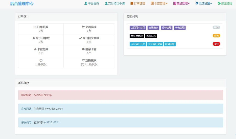Click the grid icon beside 订单总数
Image resolution: width=236 pixels, height=139 pixels.
pyautogui.click(x=35, y=27)
